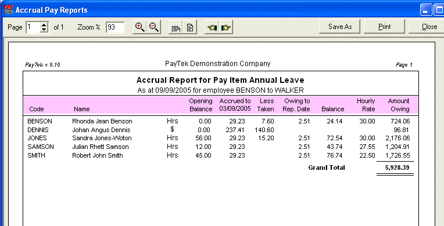Click the Opening Balance column header
The image size is (444, 226).
(200, 105)
